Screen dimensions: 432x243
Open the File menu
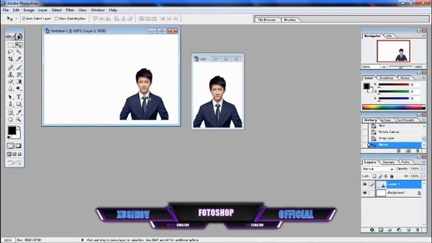point(5,10)
